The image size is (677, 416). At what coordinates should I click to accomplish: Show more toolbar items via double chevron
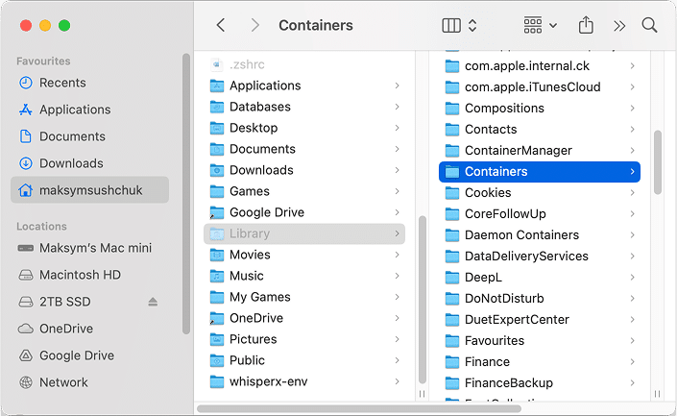click(619, 26)
